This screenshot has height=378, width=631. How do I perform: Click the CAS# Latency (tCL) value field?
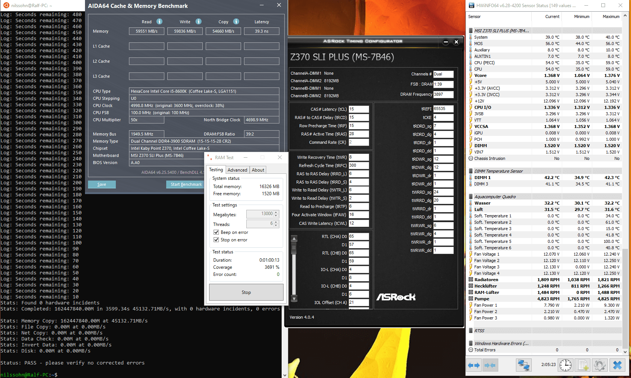(x=359, y=109)
